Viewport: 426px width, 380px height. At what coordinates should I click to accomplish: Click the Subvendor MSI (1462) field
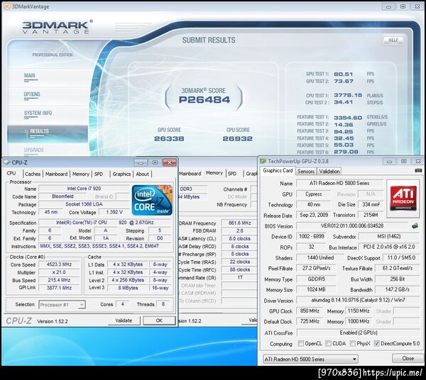pyautogui.click(x=389, y=236)
